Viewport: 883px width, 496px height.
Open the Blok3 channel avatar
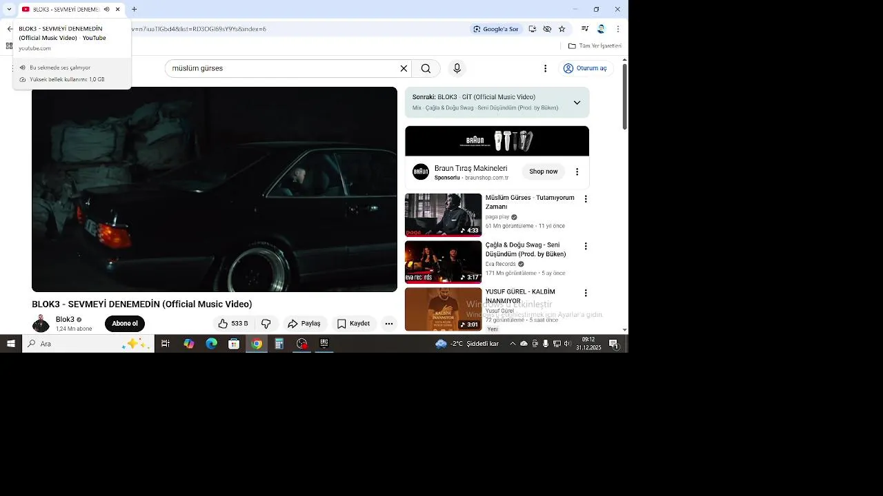coord(41,324)
